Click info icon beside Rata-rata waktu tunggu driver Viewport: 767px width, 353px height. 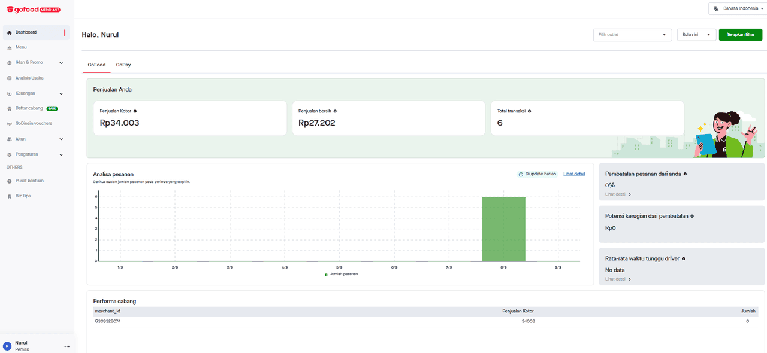684,258
